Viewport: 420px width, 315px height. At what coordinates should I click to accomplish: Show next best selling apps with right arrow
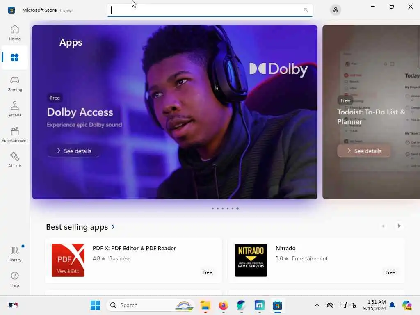click(x=399, y=226)
